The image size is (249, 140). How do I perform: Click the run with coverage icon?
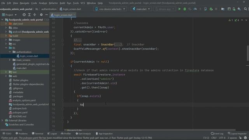[190, 9]
